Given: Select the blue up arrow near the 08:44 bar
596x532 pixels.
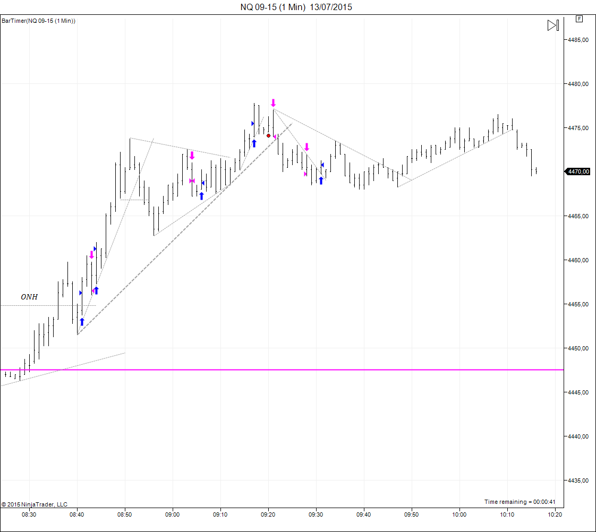Looking at the screenshot, I should (96, 291).
